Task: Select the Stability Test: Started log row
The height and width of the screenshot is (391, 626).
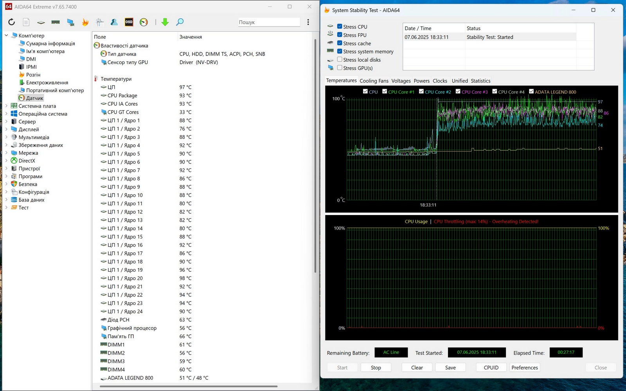Action: [x=490, y=37]
